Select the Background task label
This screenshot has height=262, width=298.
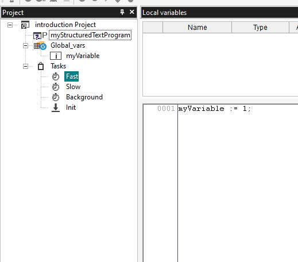pyautogui.click(x=84, y=97)
